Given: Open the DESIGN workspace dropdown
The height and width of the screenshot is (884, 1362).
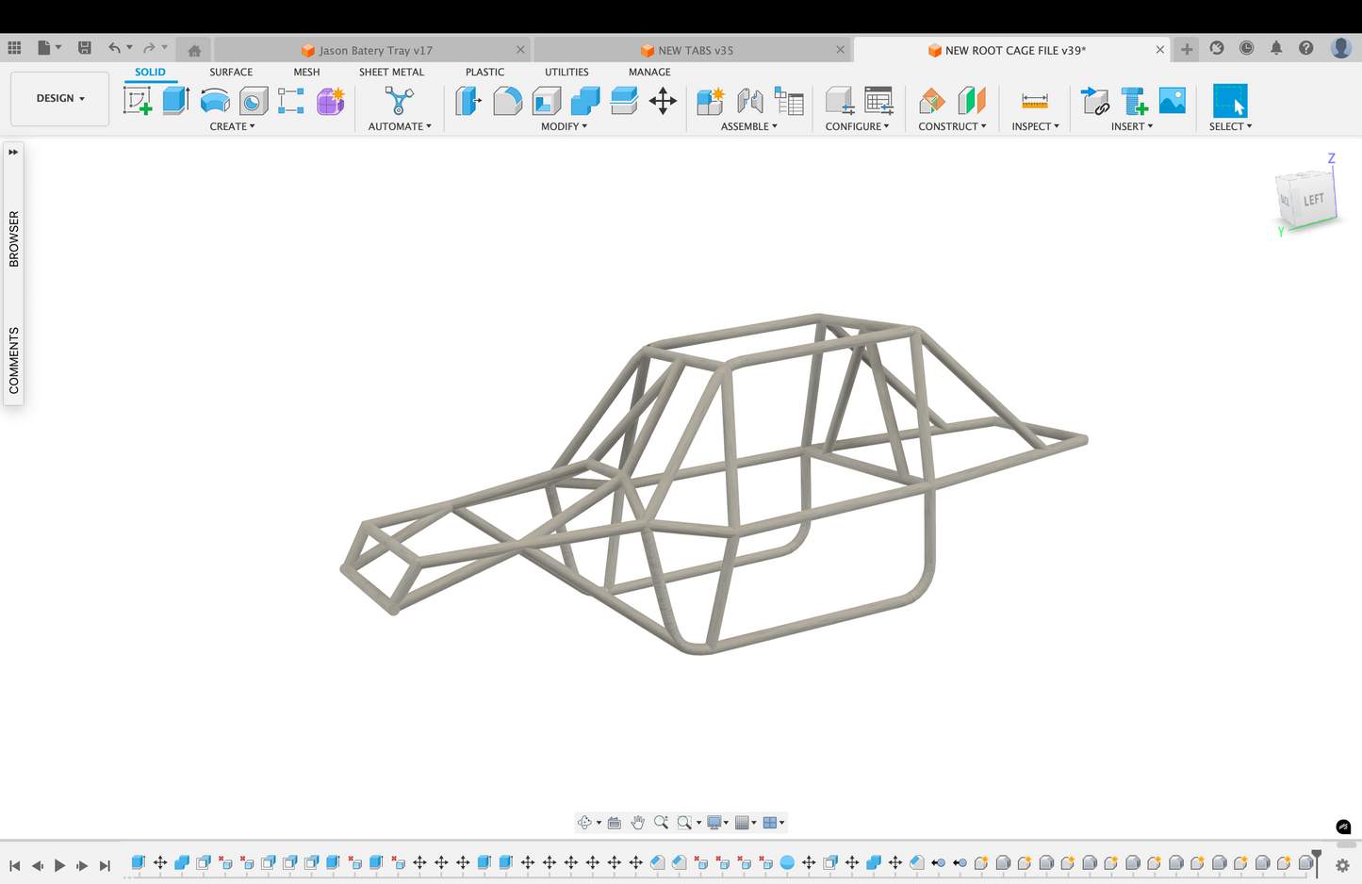Looking at the screenshot, I should tap(60, 98).
